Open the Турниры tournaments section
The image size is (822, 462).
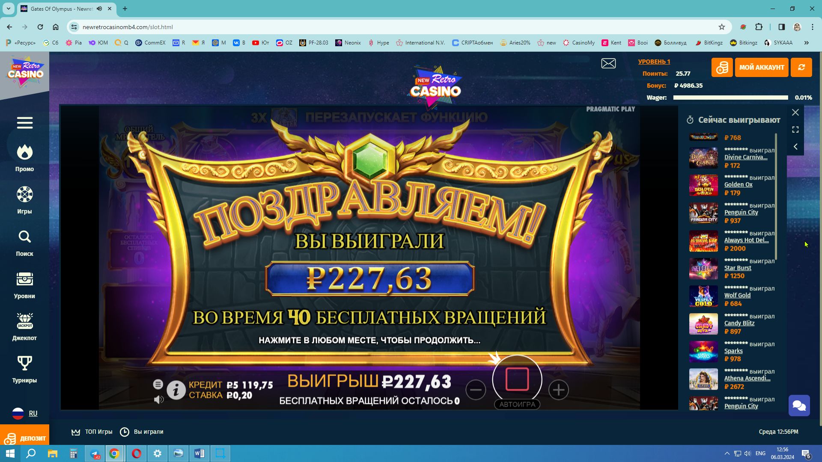pos(24,370)
